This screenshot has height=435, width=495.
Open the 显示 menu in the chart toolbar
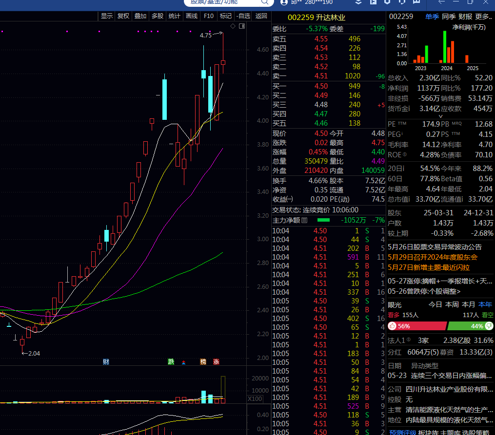107,16
